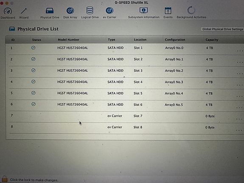Open the Logical Drive icon
The height and width of the screenshot is (183, 244).
[x=90, y=10]
